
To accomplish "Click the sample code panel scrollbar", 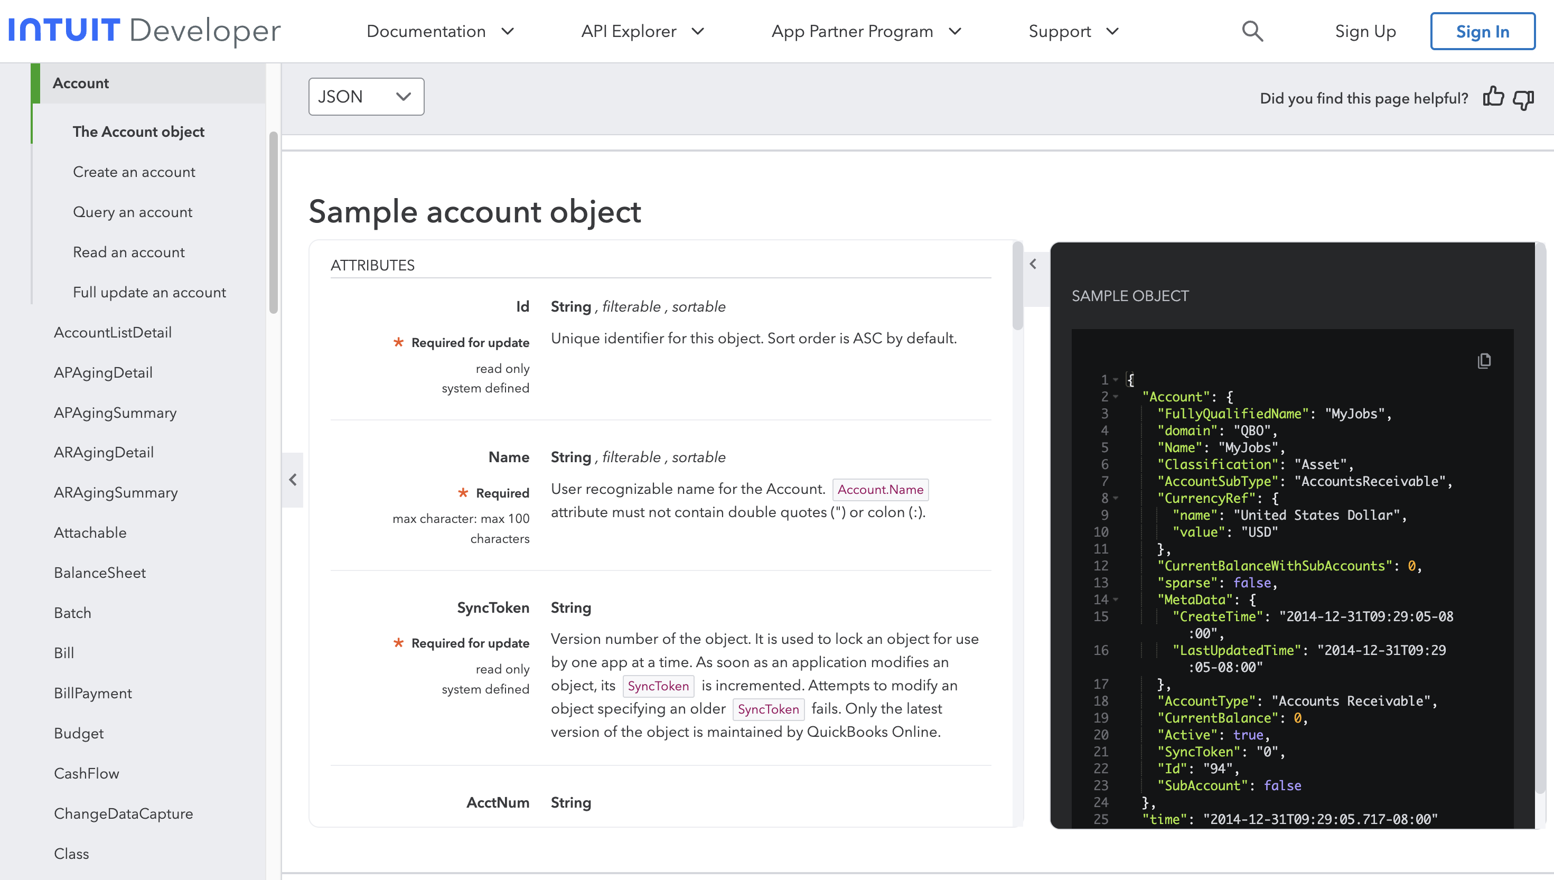I will click(1541, 519).
